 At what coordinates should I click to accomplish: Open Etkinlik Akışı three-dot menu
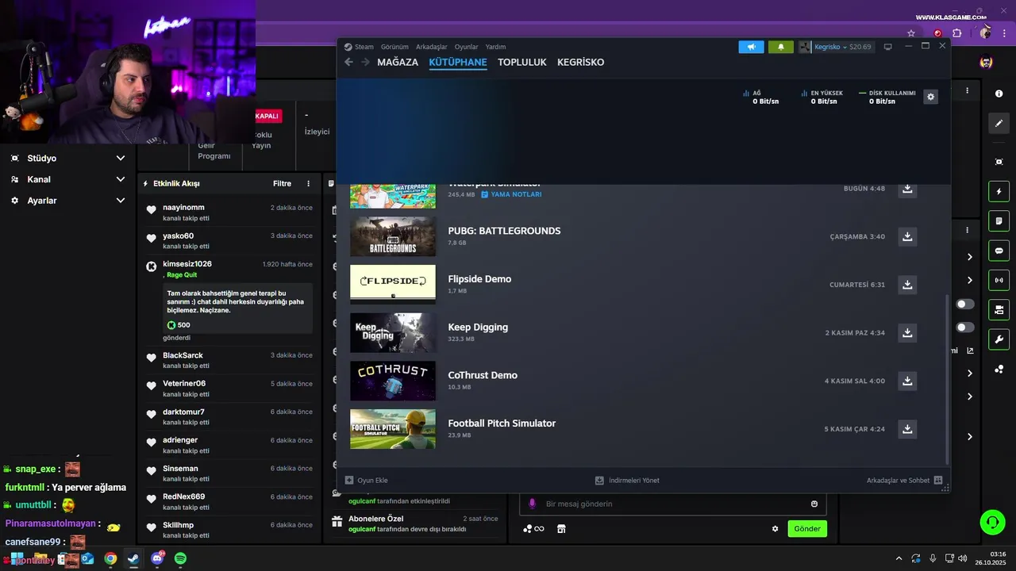coord(309,183)
